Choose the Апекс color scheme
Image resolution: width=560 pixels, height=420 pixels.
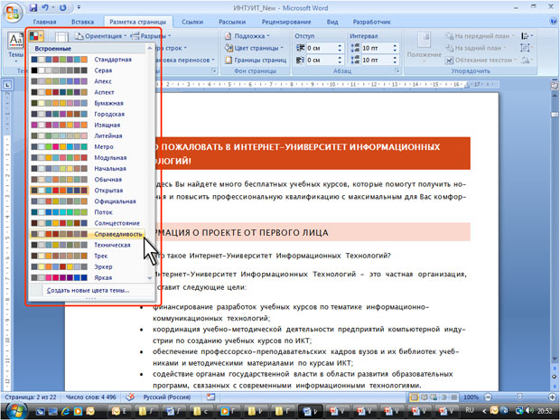(x=88, y=81)
